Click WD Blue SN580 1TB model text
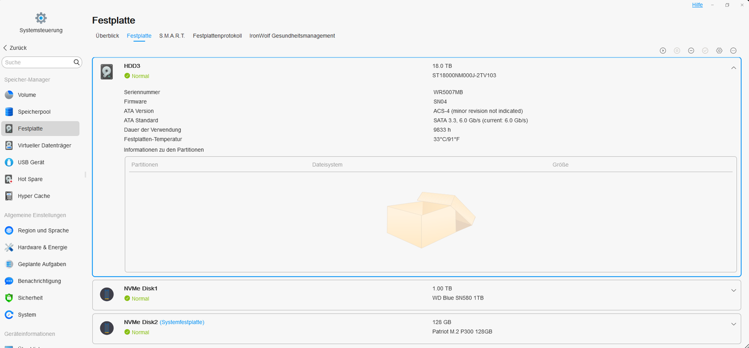Viewport: 749px width, 348px height. pyautogui.click(x=458, y=298)
